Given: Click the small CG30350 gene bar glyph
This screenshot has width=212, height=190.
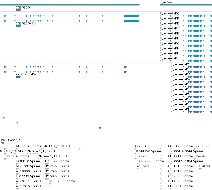Looking at the screenshot, I should pyautogui.click(x=19, y=10).
